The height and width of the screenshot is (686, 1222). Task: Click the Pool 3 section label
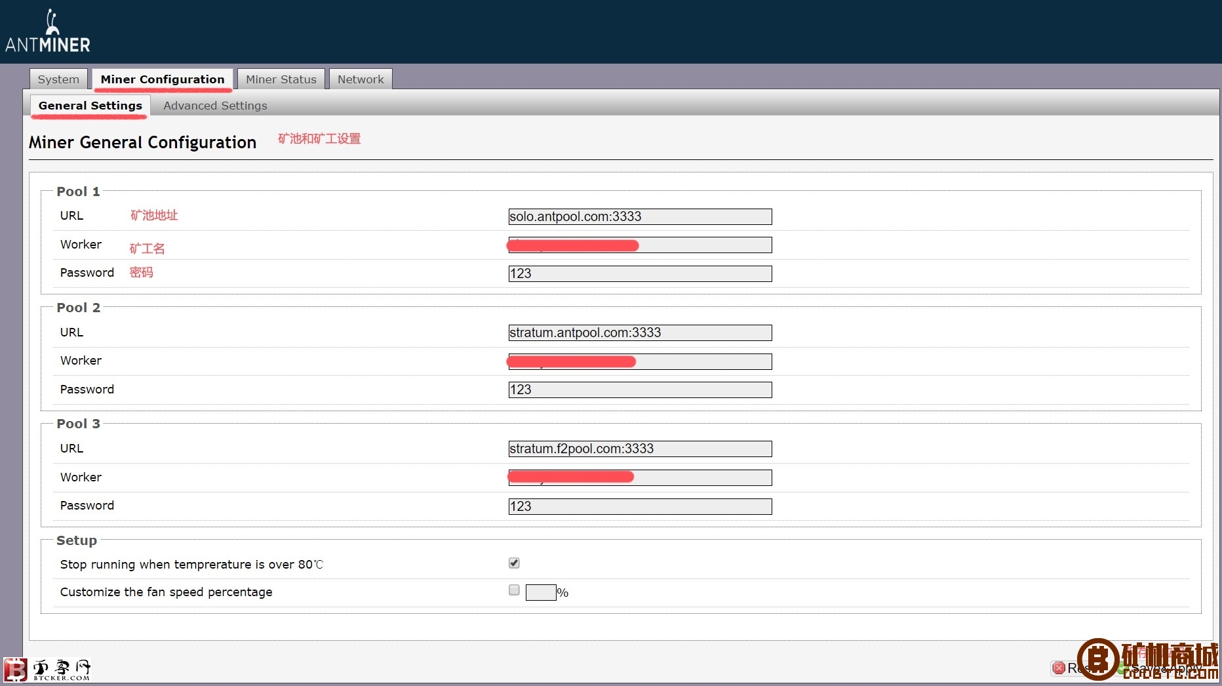tap(78, 424)
